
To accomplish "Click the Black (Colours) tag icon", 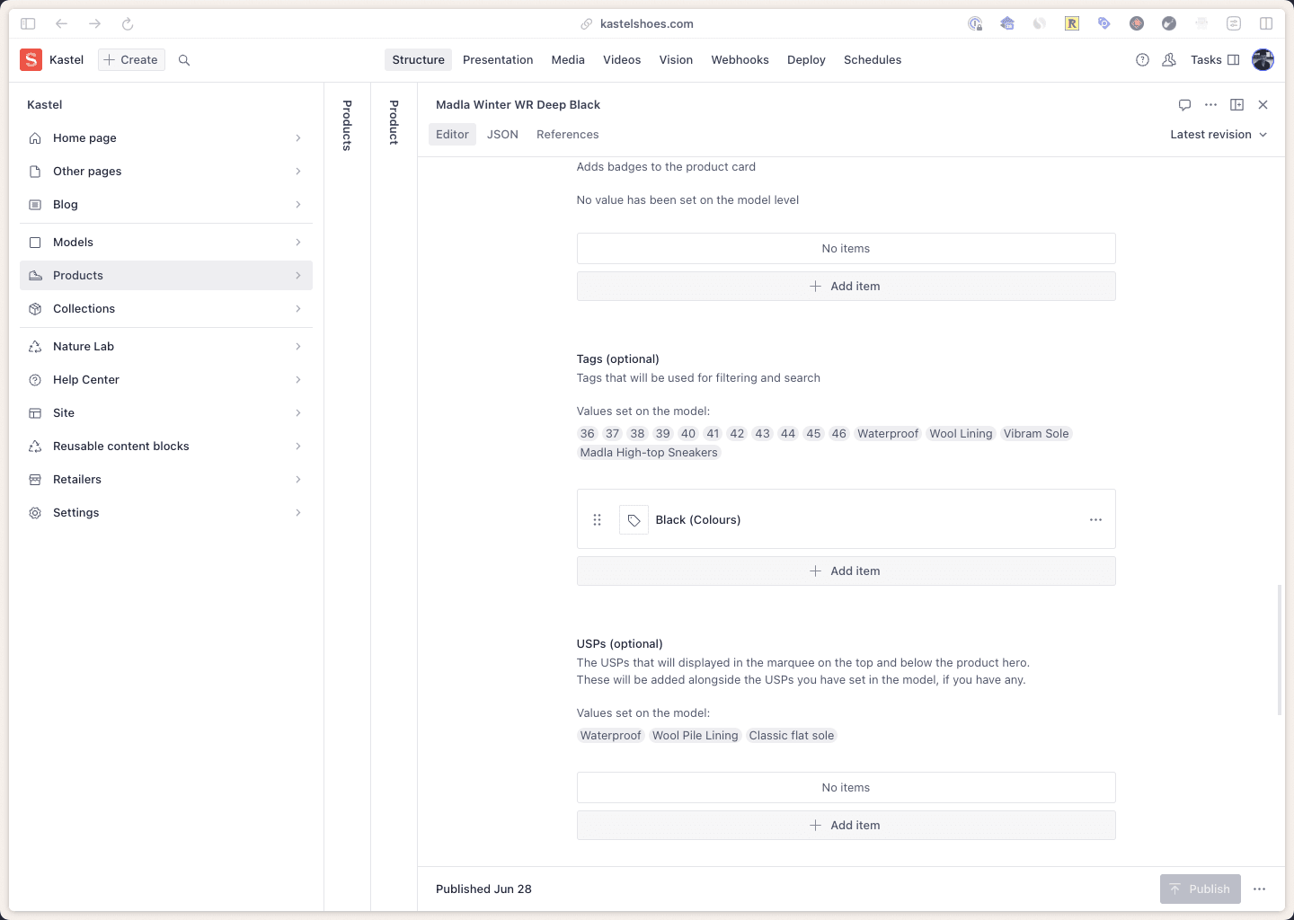I will point(634,520).
